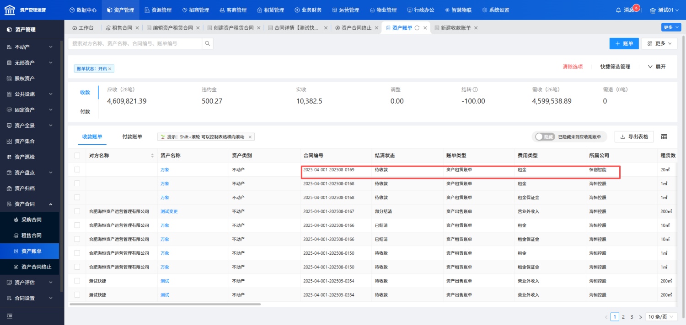Screen dimensions: 686x325
Task: Close the 租售合同 tab
Action: 137,28
